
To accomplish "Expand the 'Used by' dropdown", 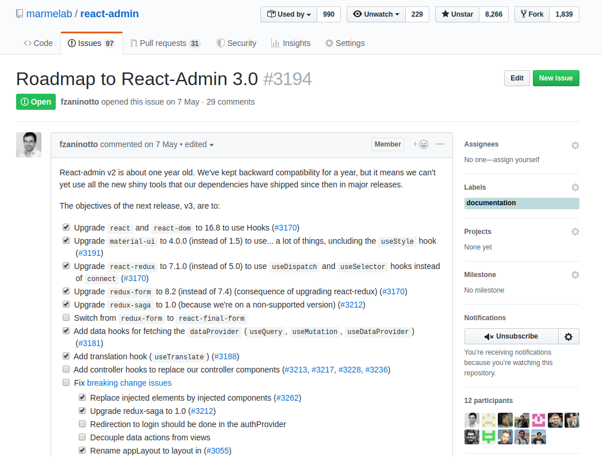I will click(289, 14).
